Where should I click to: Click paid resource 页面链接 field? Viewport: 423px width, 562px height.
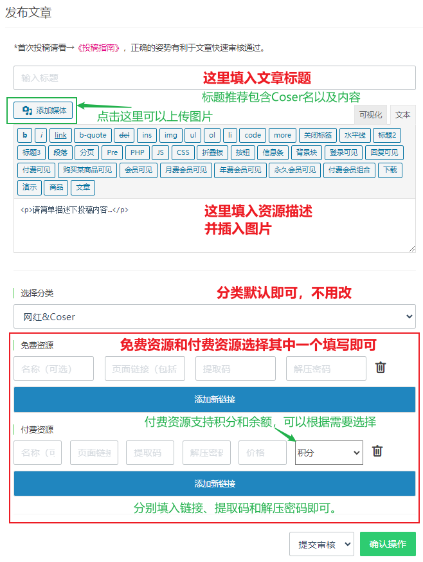click(94, 453)
